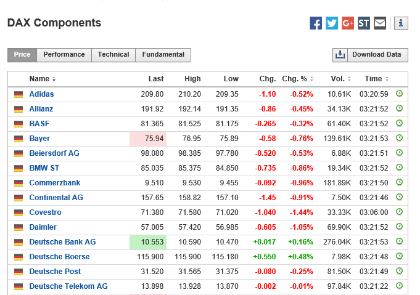This screenshot has height=295, width=420.
Task: Click Covestro's change percent -1.44%
Action: click(302, 212)
